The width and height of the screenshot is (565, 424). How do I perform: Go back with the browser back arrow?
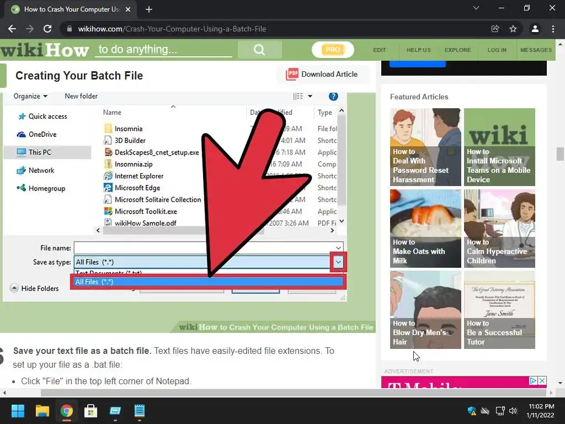pyautogui.click(x=12, y=29)
